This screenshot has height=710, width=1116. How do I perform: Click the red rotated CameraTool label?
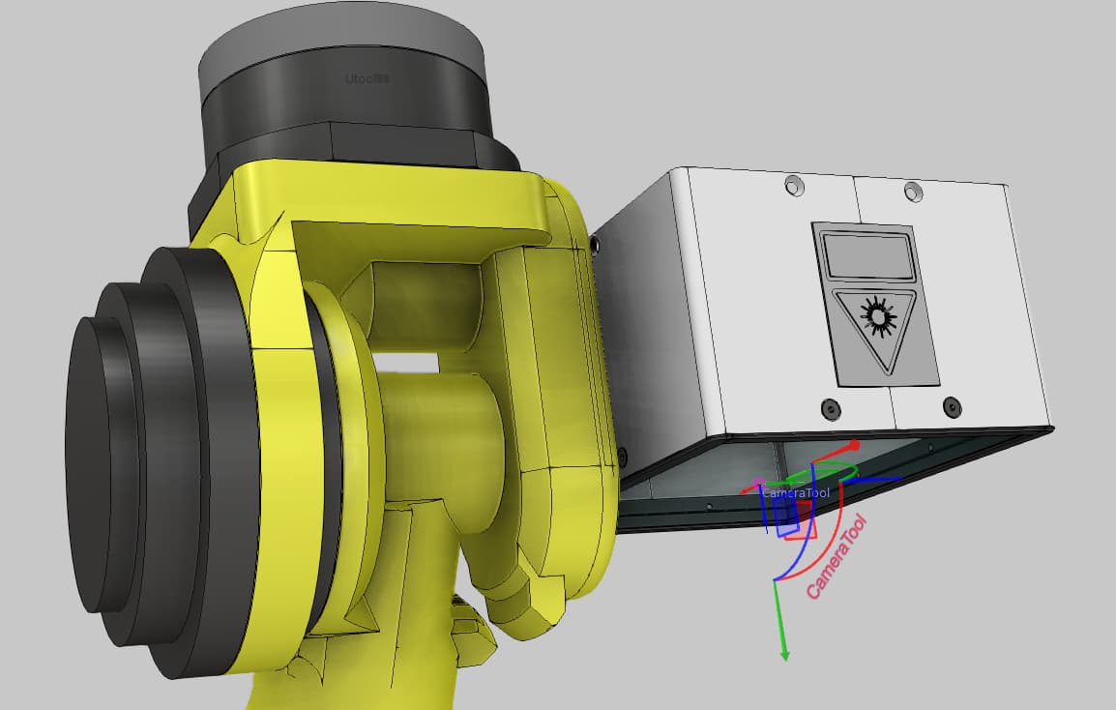837,557
